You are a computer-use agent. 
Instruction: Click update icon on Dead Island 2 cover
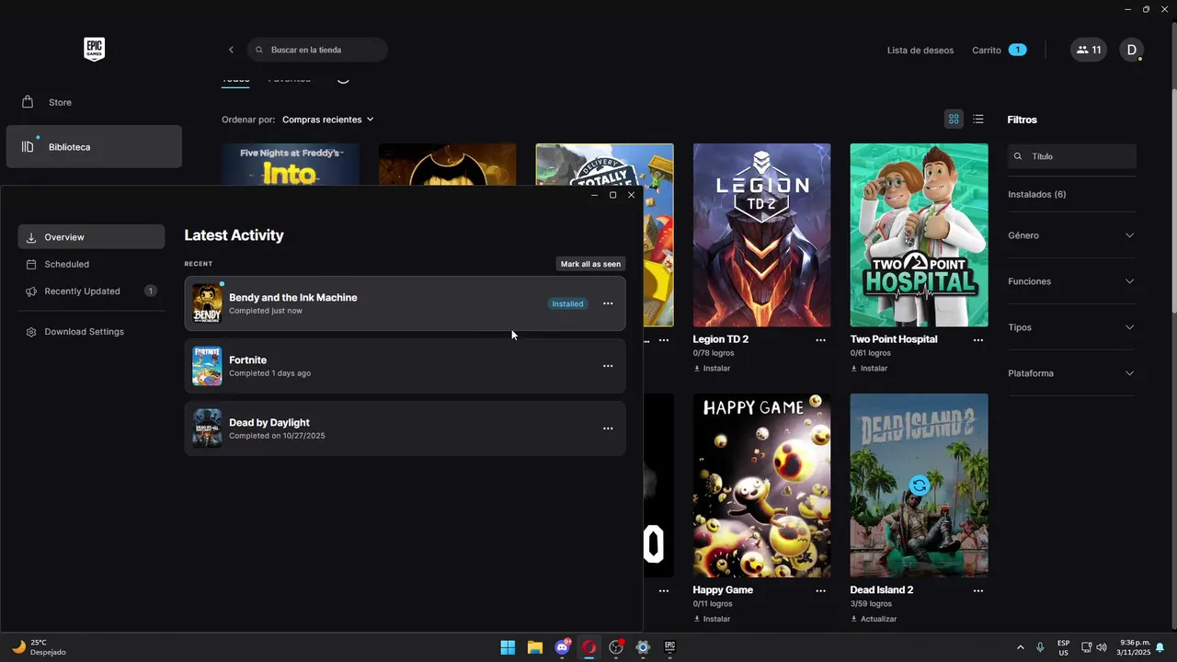[x=919, y=485]
